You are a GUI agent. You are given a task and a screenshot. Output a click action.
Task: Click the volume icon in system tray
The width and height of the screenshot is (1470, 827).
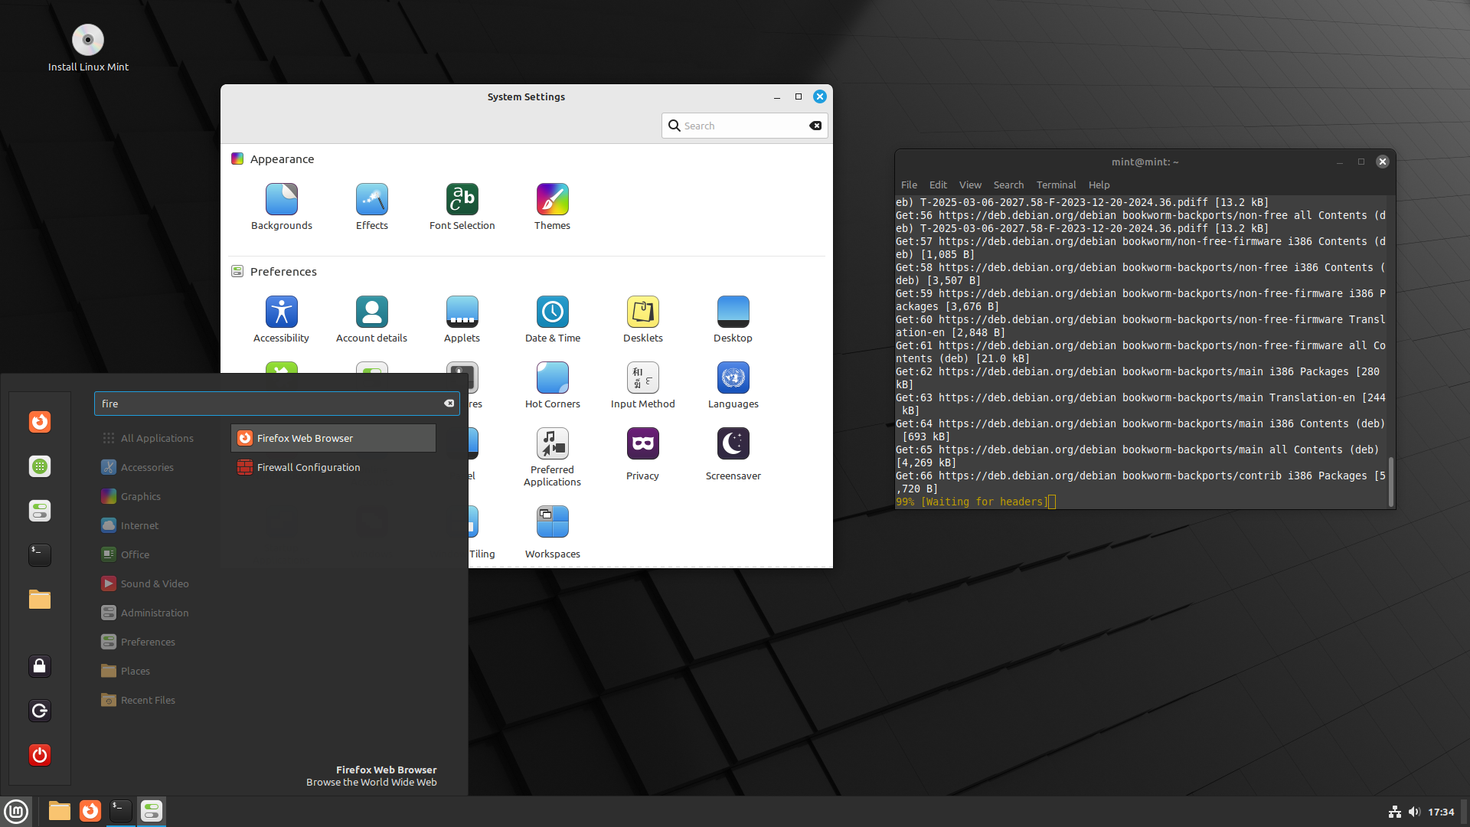pos(1413,812)
